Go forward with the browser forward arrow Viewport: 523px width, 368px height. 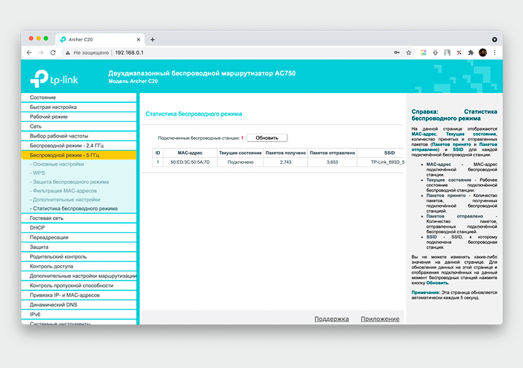coord(41,53)
